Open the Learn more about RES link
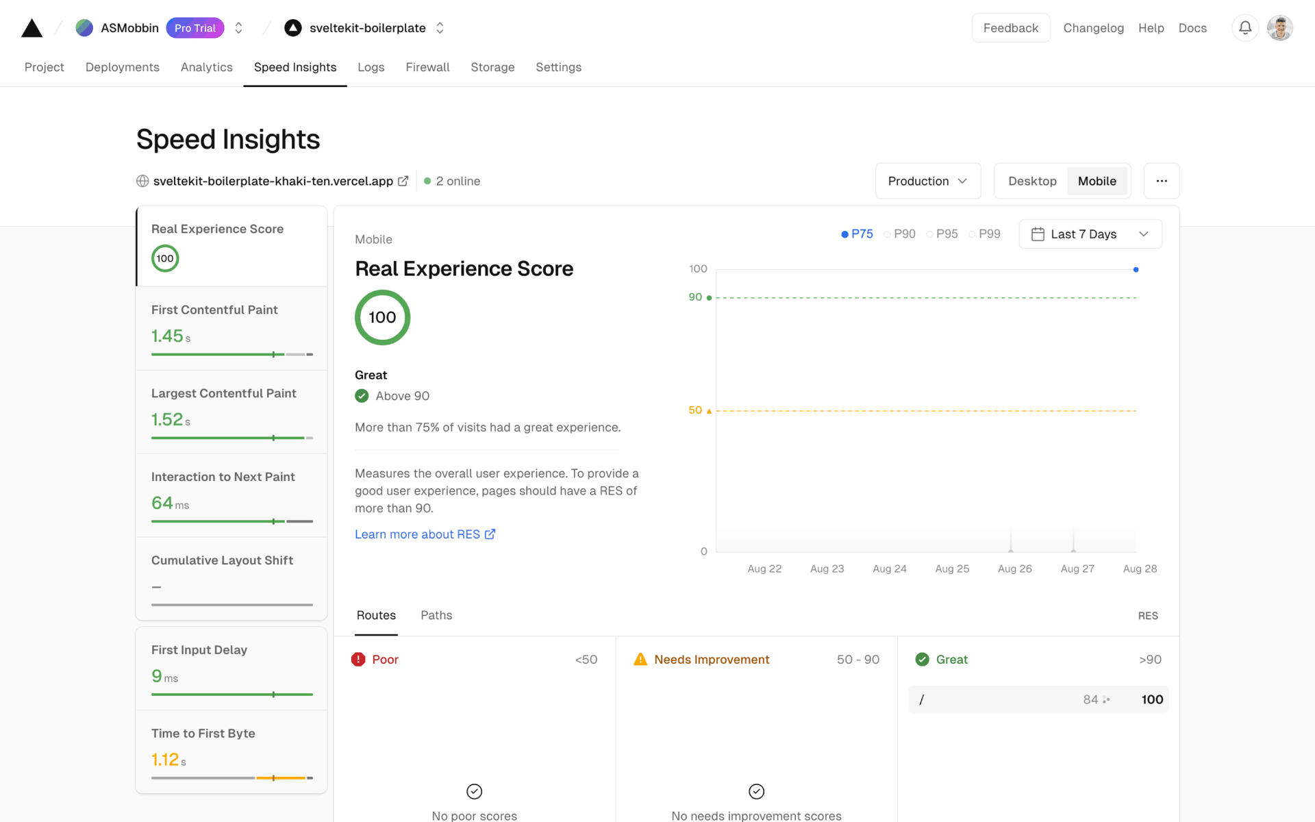 point(425,534)
